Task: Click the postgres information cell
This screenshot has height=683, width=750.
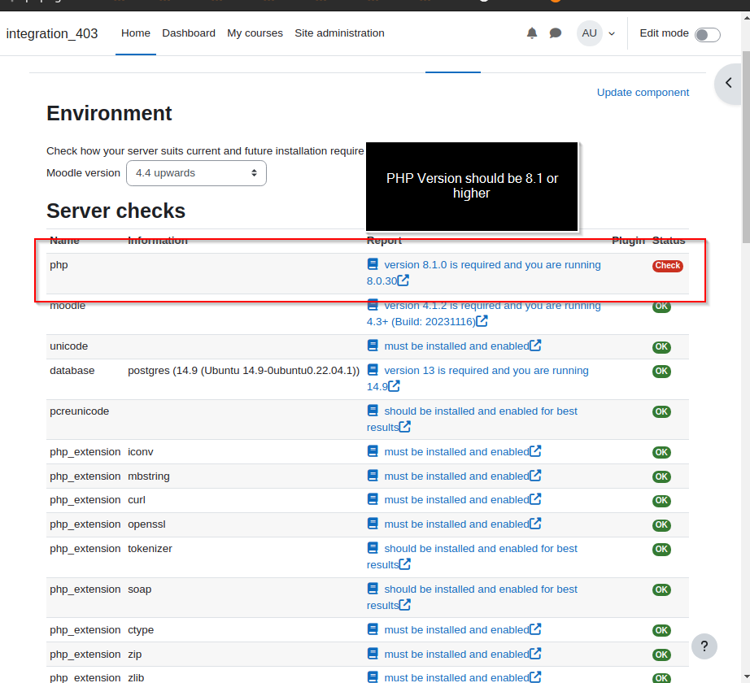Action: (243, 371)
